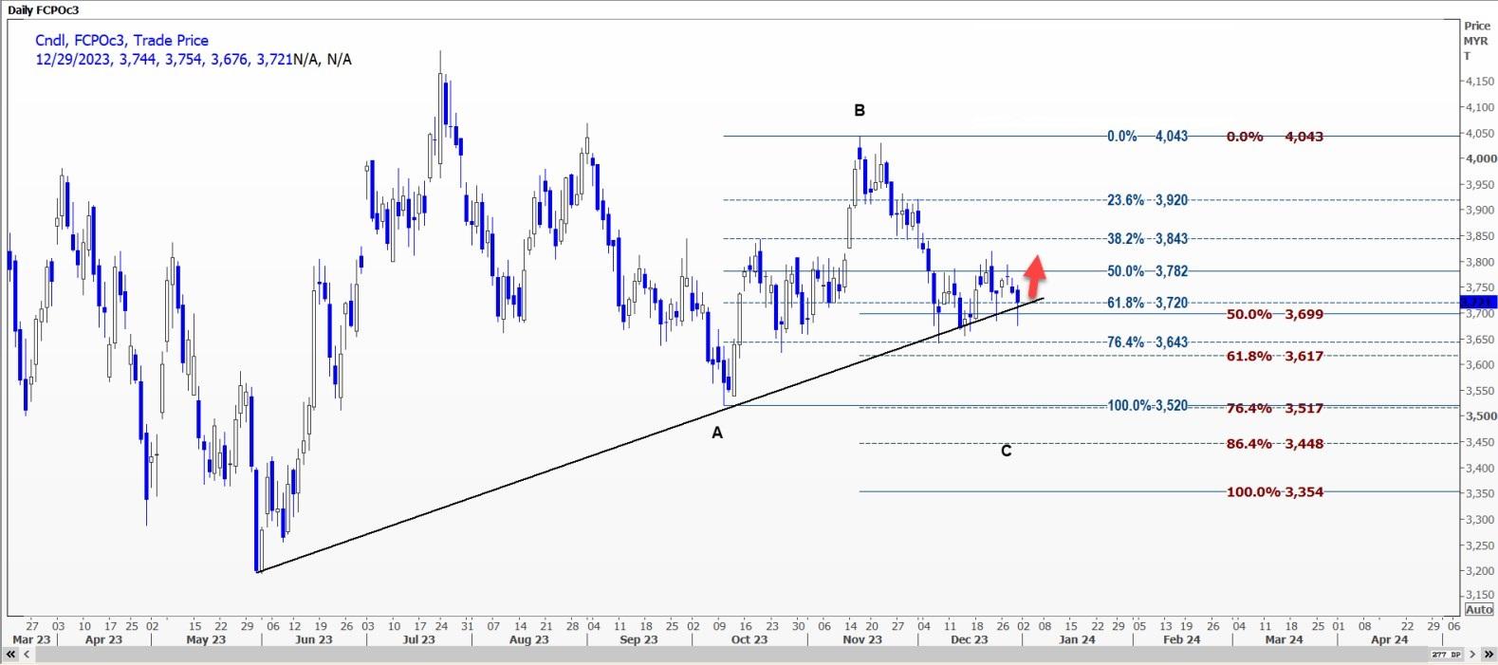Screen dimensions: 1498x665
Task: Click the Mar 23 month label
Action: [x=30, y=639]
